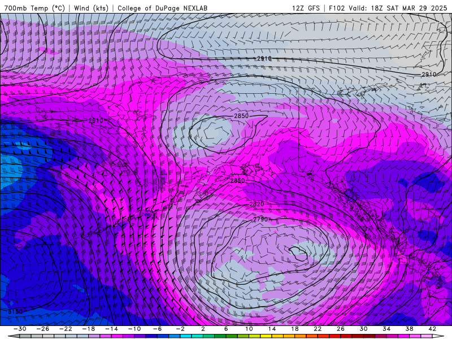Click the 10 color scale label
Screen dimensions: 452x339
[x=249, y=329]
